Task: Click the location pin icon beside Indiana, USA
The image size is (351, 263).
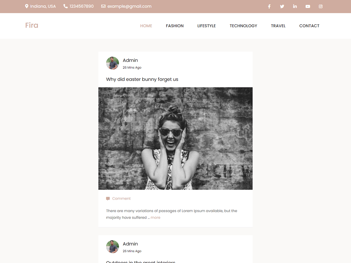Action: pos(26,6)
